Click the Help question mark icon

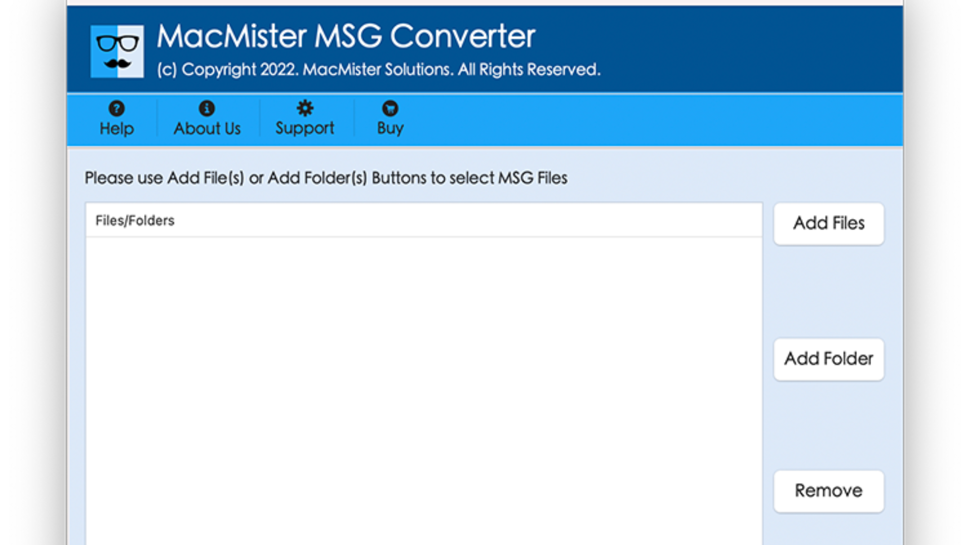(116, 108)
